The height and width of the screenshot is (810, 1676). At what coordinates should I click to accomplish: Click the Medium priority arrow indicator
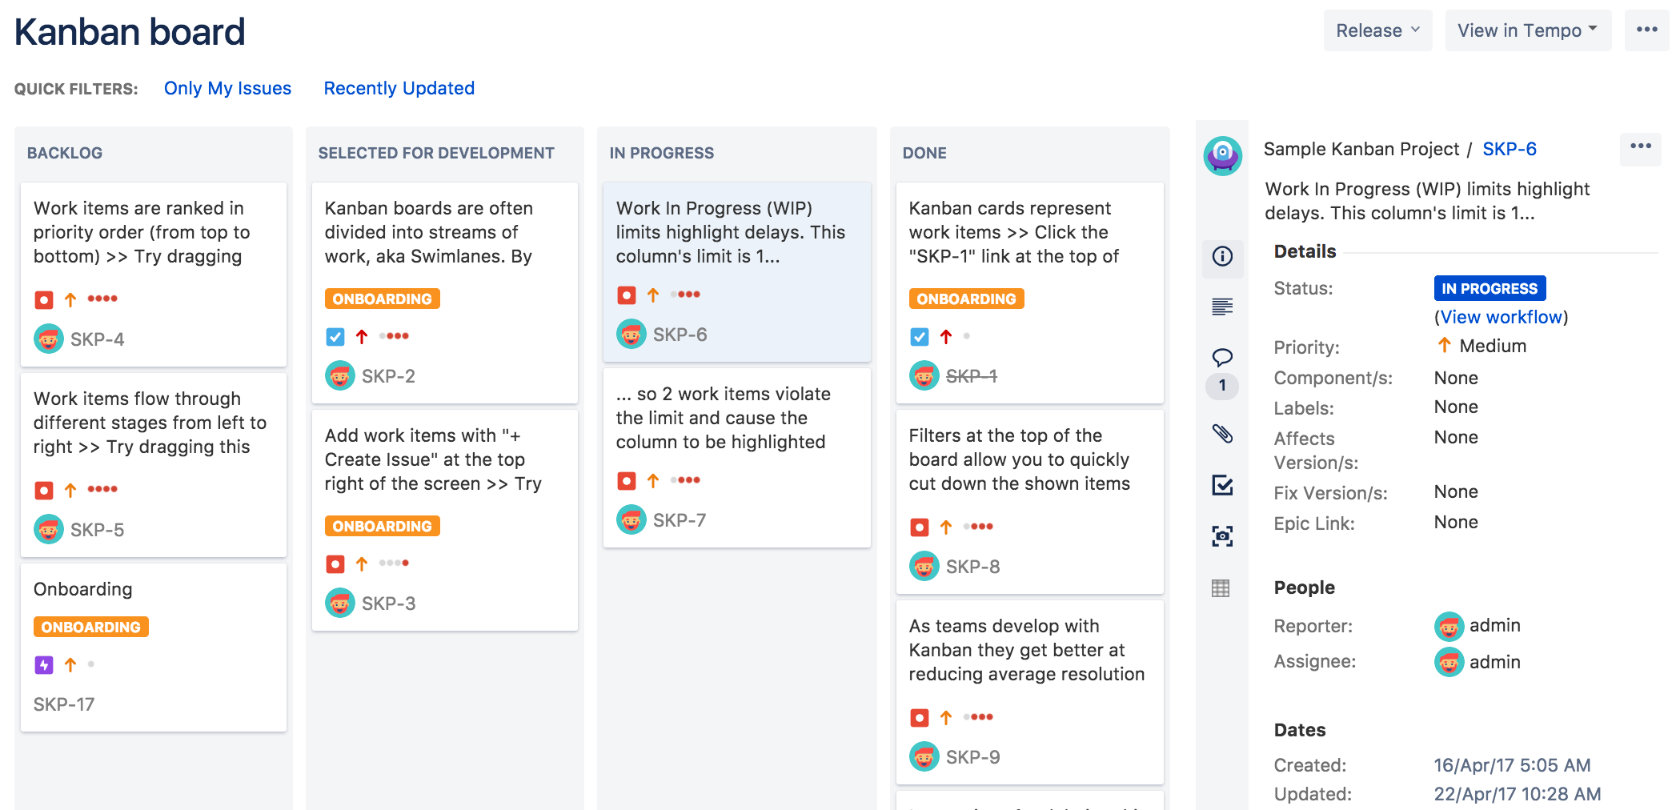click(1443, 345)
